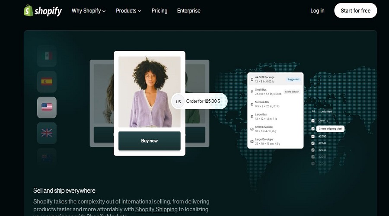Open the Pricing page
The width and height of the screenshot is (389, 216).
pos(159,11)
